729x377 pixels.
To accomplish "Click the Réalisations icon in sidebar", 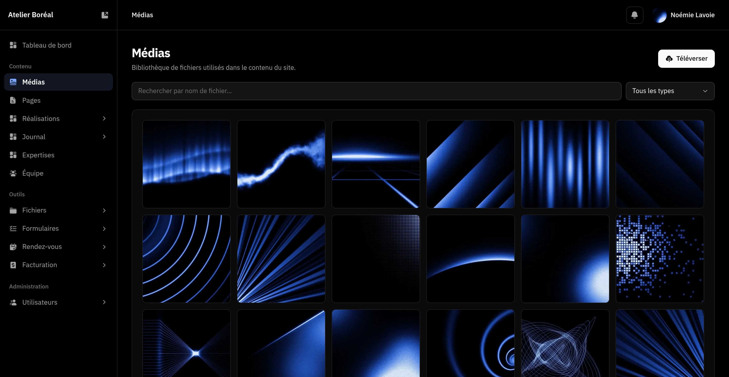I will [x=13, y=118].
